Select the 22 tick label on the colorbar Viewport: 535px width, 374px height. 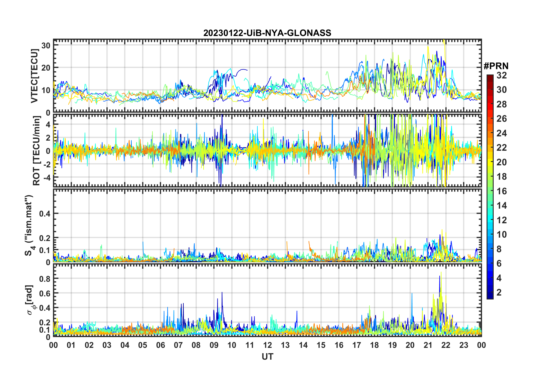(502, 148)
